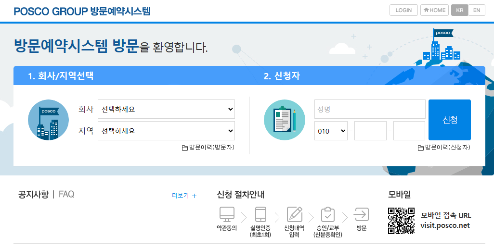
Task: Open the LOGIN page
Action: [403, 10]
